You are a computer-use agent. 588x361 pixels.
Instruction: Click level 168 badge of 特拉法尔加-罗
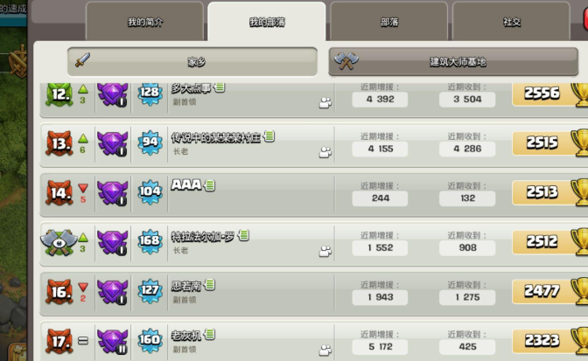pos(150,240)
